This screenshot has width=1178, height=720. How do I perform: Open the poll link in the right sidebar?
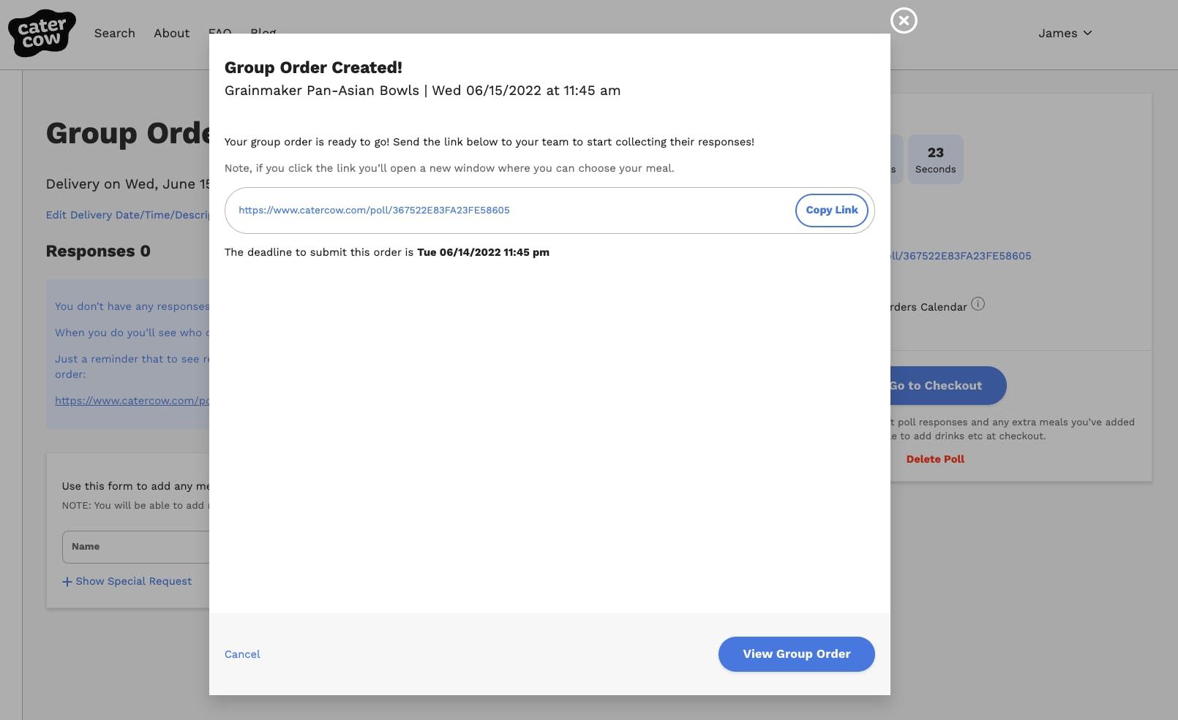(x=960, y=256)
